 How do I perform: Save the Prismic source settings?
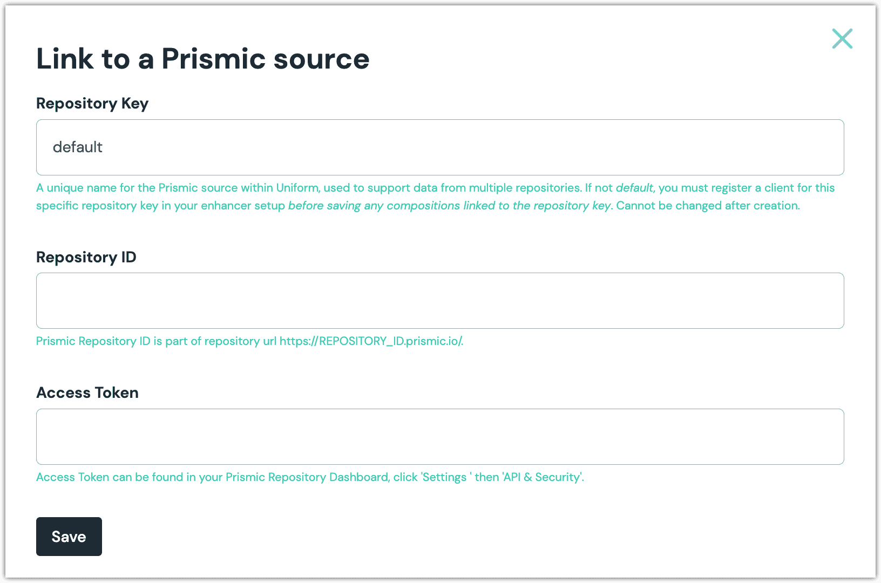click(69, 537)
